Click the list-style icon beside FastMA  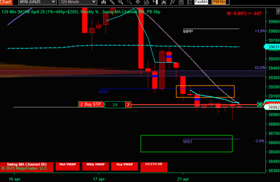[190, 2]
